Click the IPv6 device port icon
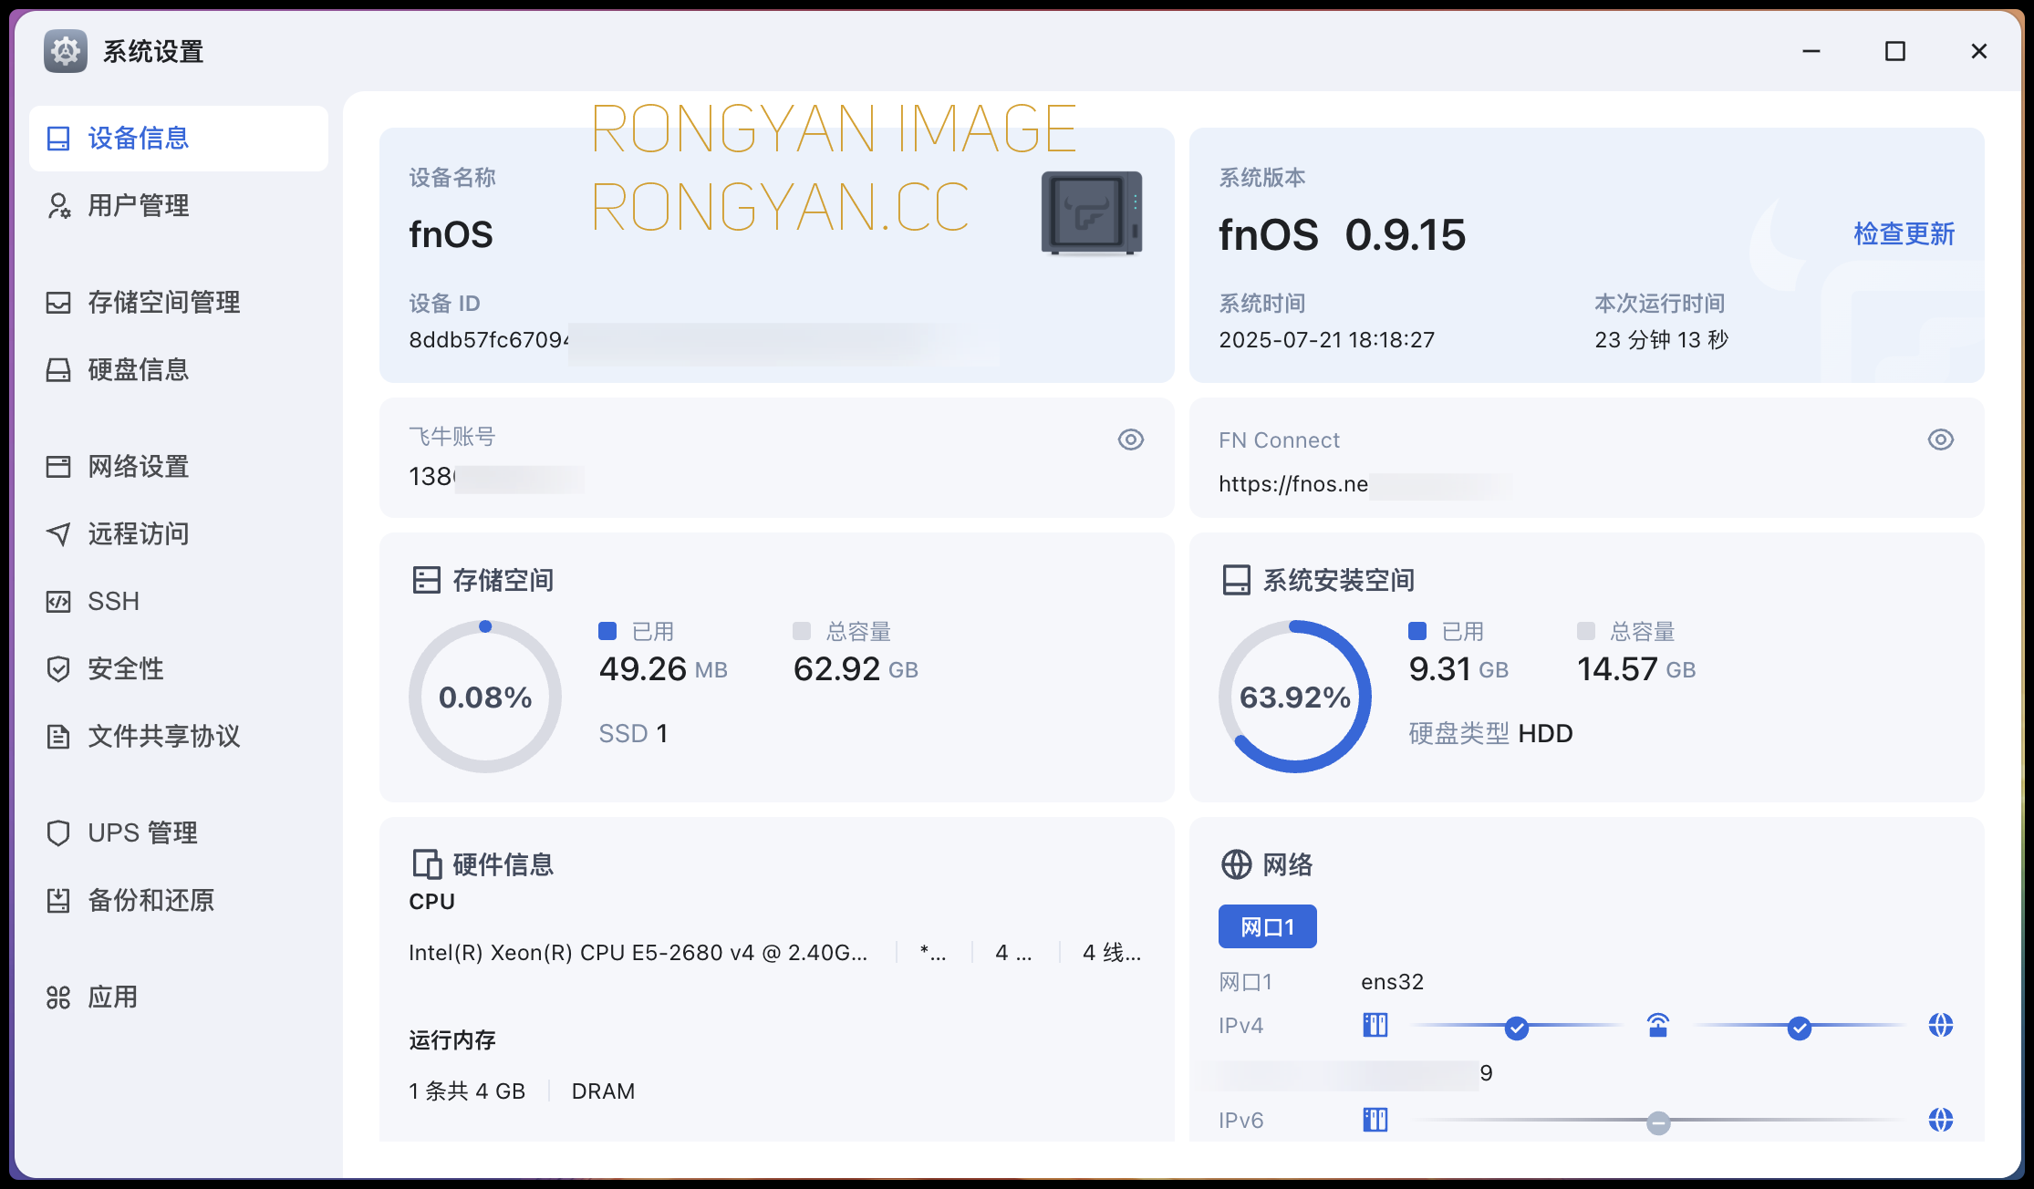The width and height of the screenshot is (2034, 1189). (x=1375, y=1120)
